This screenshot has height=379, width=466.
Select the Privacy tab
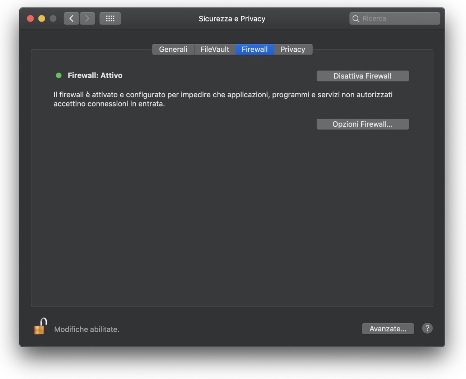(x=293, y=49)
